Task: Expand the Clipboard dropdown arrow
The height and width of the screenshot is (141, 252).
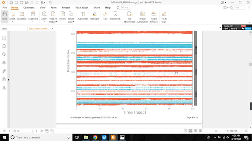Action: point(33,21)
